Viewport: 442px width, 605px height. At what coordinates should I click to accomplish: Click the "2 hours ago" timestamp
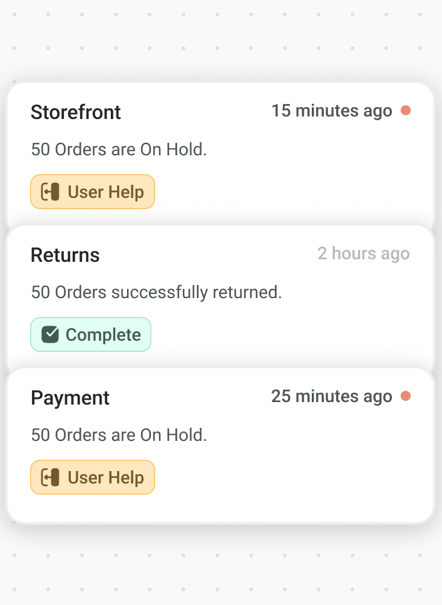(x=363, y=254)
